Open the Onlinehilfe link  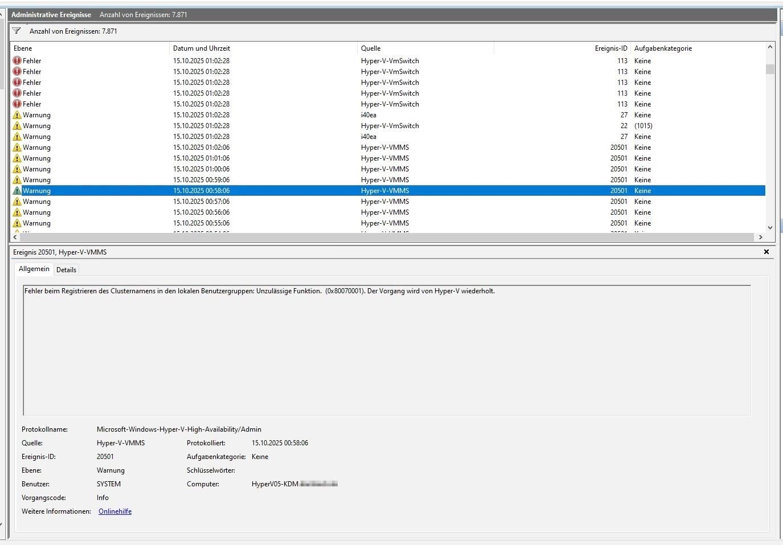[115, 511]
